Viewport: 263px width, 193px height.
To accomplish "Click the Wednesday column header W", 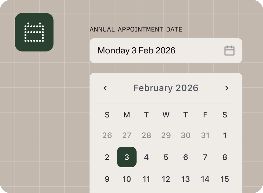I will 166,115.
